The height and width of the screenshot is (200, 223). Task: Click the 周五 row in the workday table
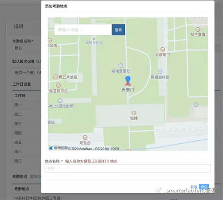pyautogui.click(x=27, y=142)
